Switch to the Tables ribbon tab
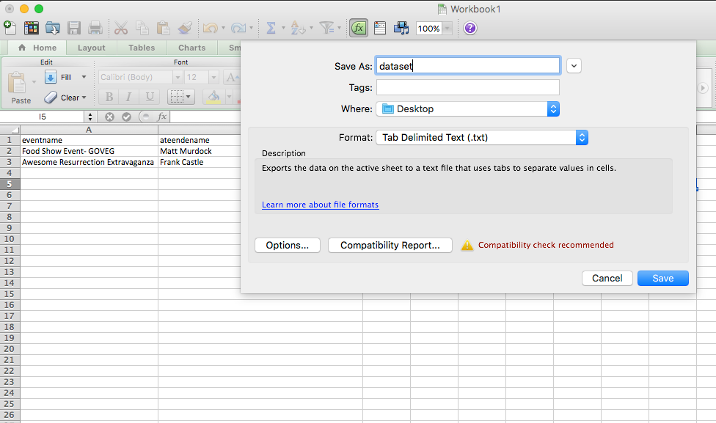The width and height of the screenshot is (716, 423). 142,48
